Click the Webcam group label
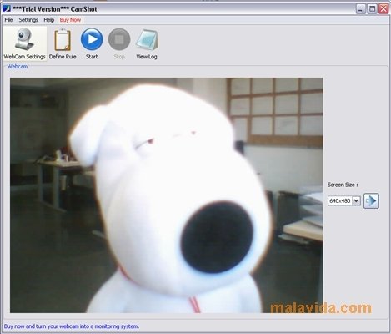Viewport: 391px width, 334px height. click(18, 66)
